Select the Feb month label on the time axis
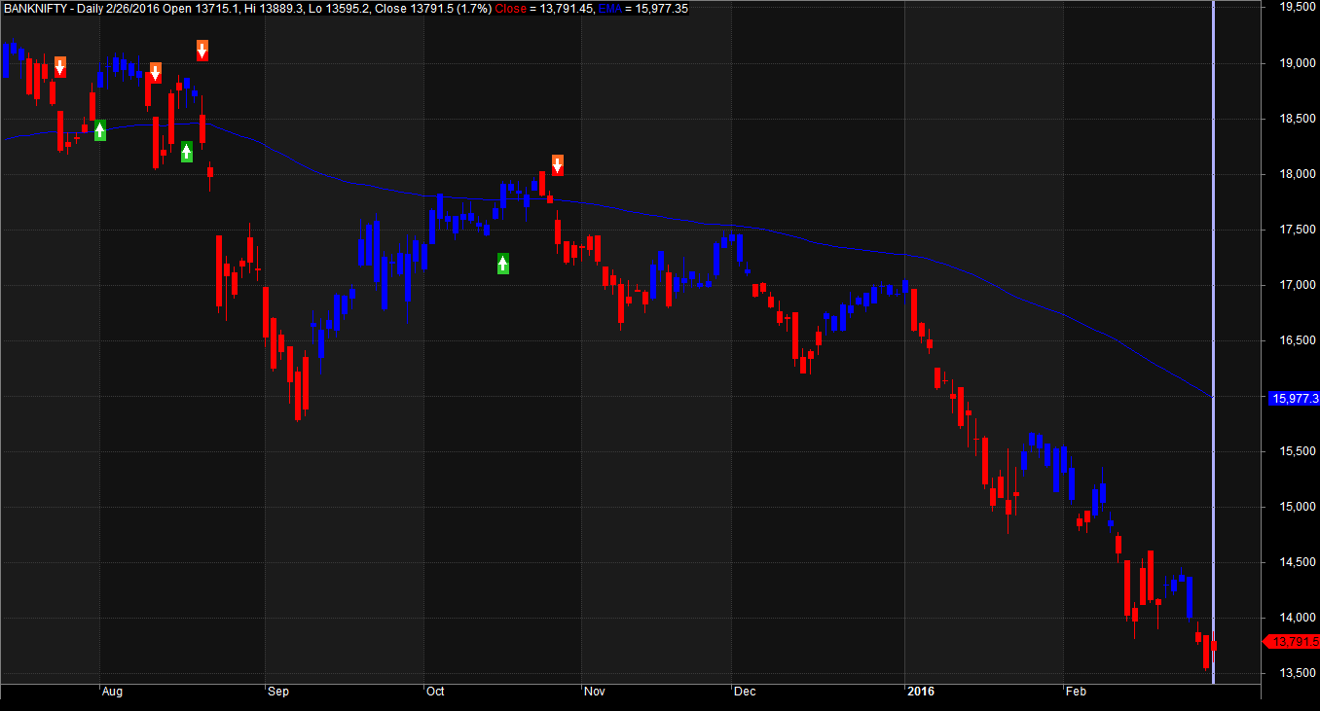The width and height of the screenshot is (1320, 711). [x=1076, y=692]
